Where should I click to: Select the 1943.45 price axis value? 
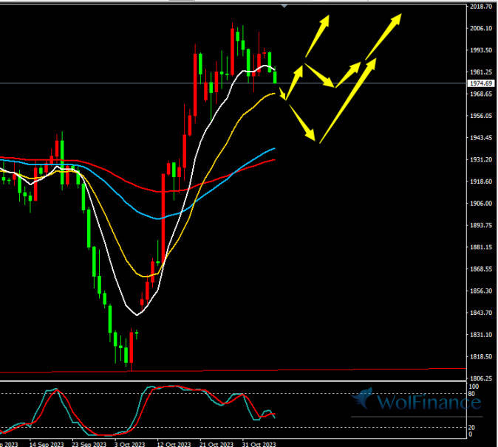click(481, 138)
